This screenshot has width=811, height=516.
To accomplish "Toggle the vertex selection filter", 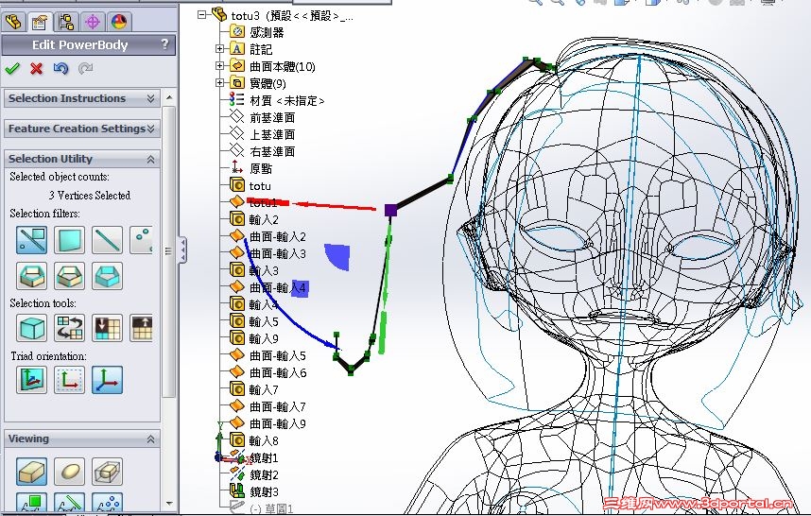I will pos(141,240).
